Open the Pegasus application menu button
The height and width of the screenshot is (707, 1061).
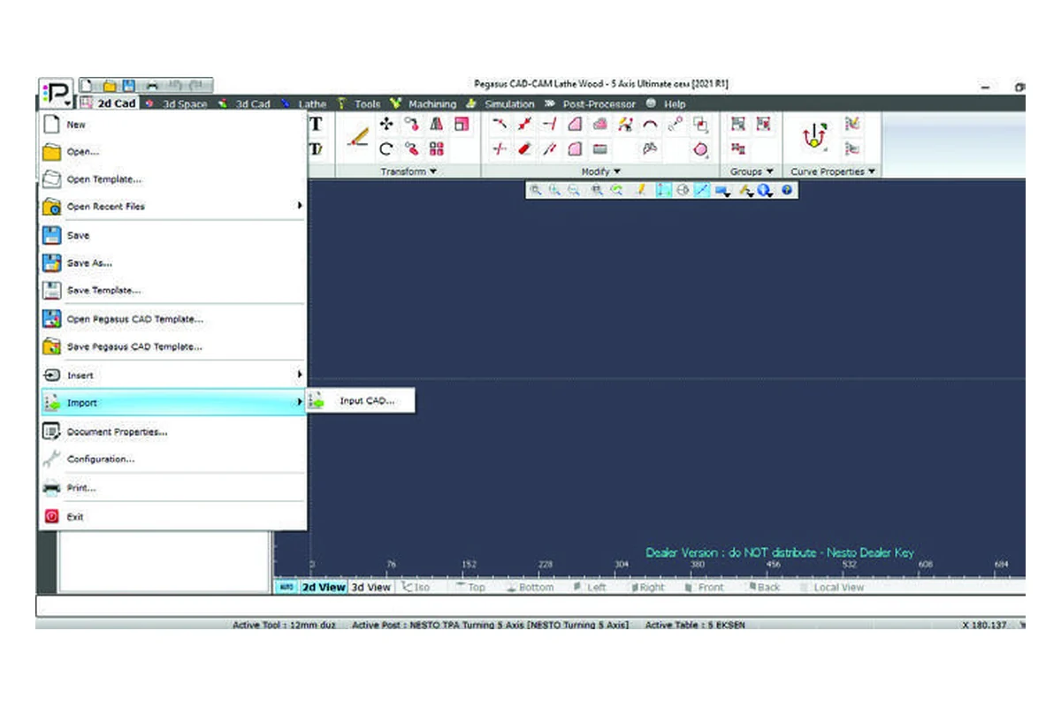[x=56, y=93]
